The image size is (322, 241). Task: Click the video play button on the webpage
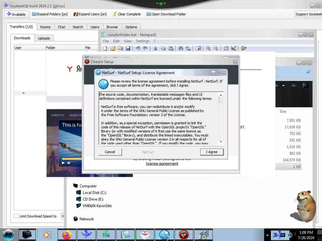coord(63,163)
